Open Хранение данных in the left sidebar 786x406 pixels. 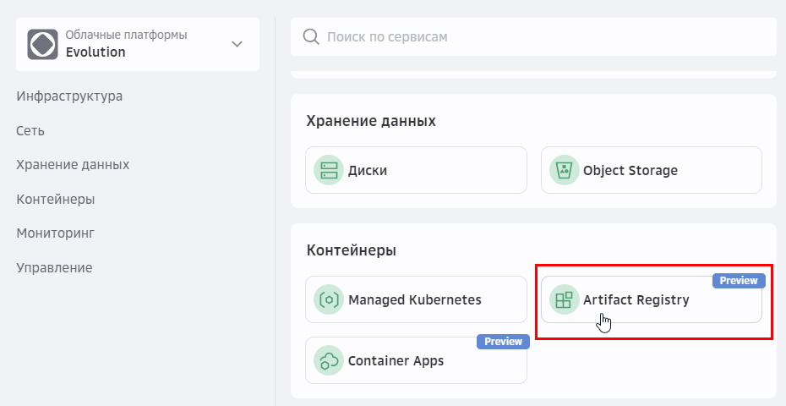73,164
